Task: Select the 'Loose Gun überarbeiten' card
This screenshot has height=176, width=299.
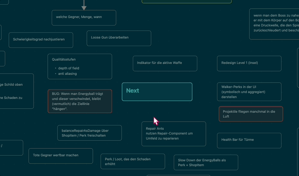Action: 119,38
